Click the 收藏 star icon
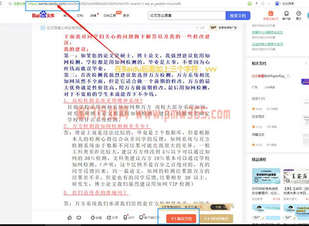Screen dimensions: 309x226 pyautogui.click(x=93, y=218)
